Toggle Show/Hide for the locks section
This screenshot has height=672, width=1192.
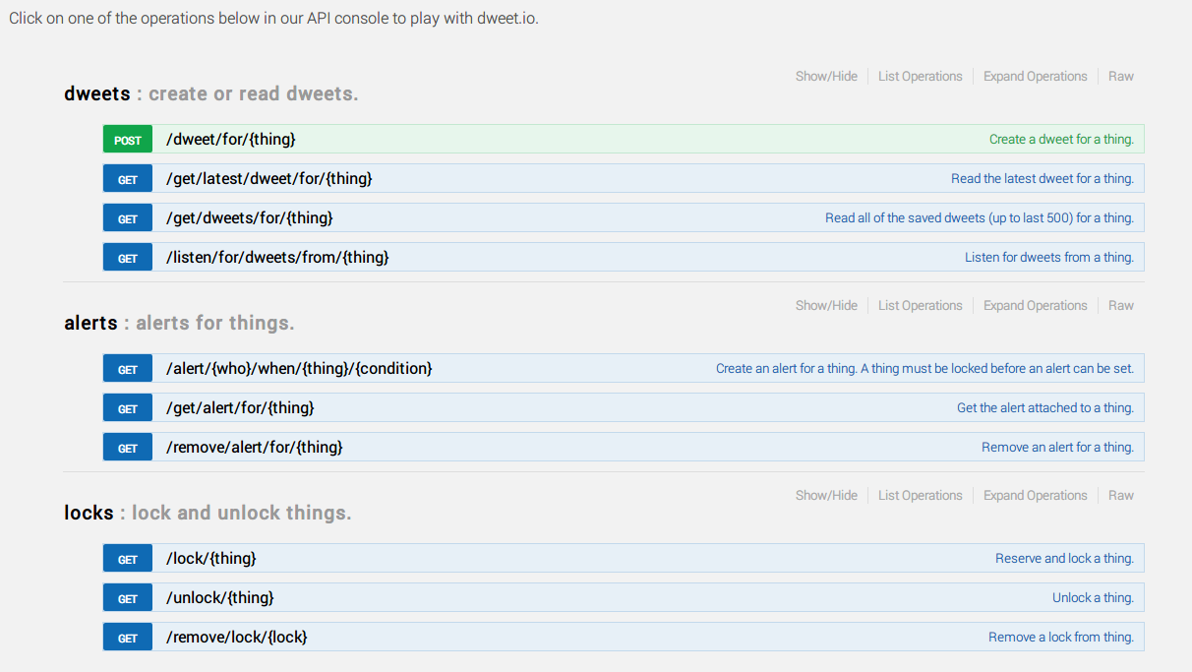pos(826,495)
